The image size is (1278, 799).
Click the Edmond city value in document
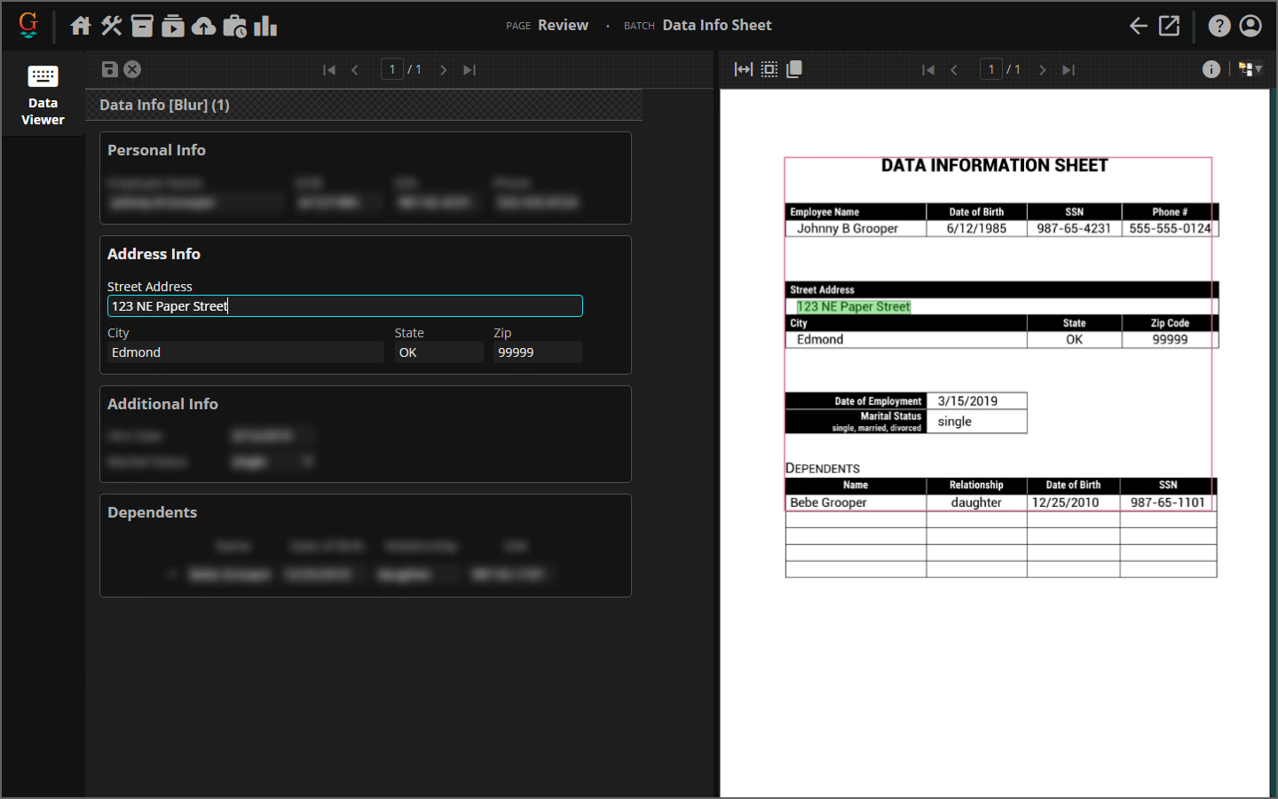820,340
